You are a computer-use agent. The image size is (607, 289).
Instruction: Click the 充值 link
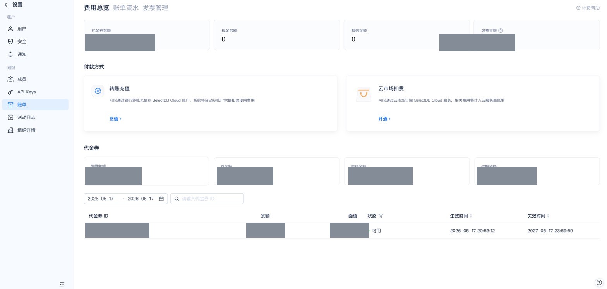tap(115, 119)
